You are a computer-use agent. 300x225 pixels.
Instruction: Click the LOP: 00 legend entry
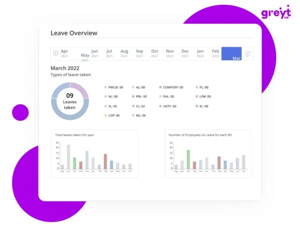(x=112, y=115)
